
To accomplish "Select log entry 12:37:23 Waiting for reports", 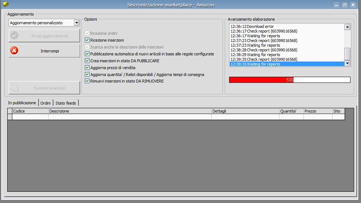I will click(287, 45).
